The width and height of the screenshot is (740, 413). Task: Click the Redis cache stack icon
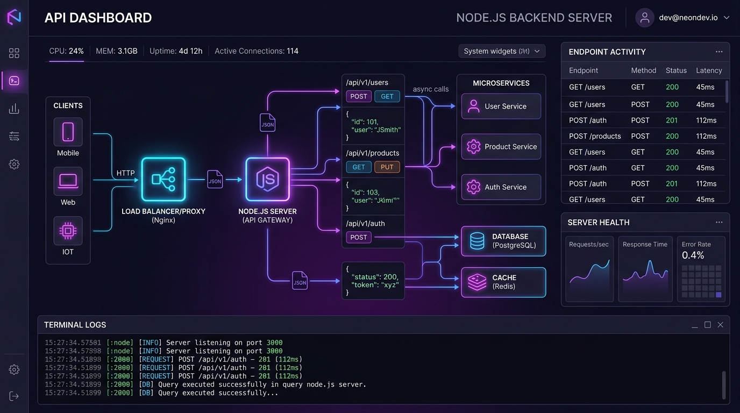click(x=477, y=282)
